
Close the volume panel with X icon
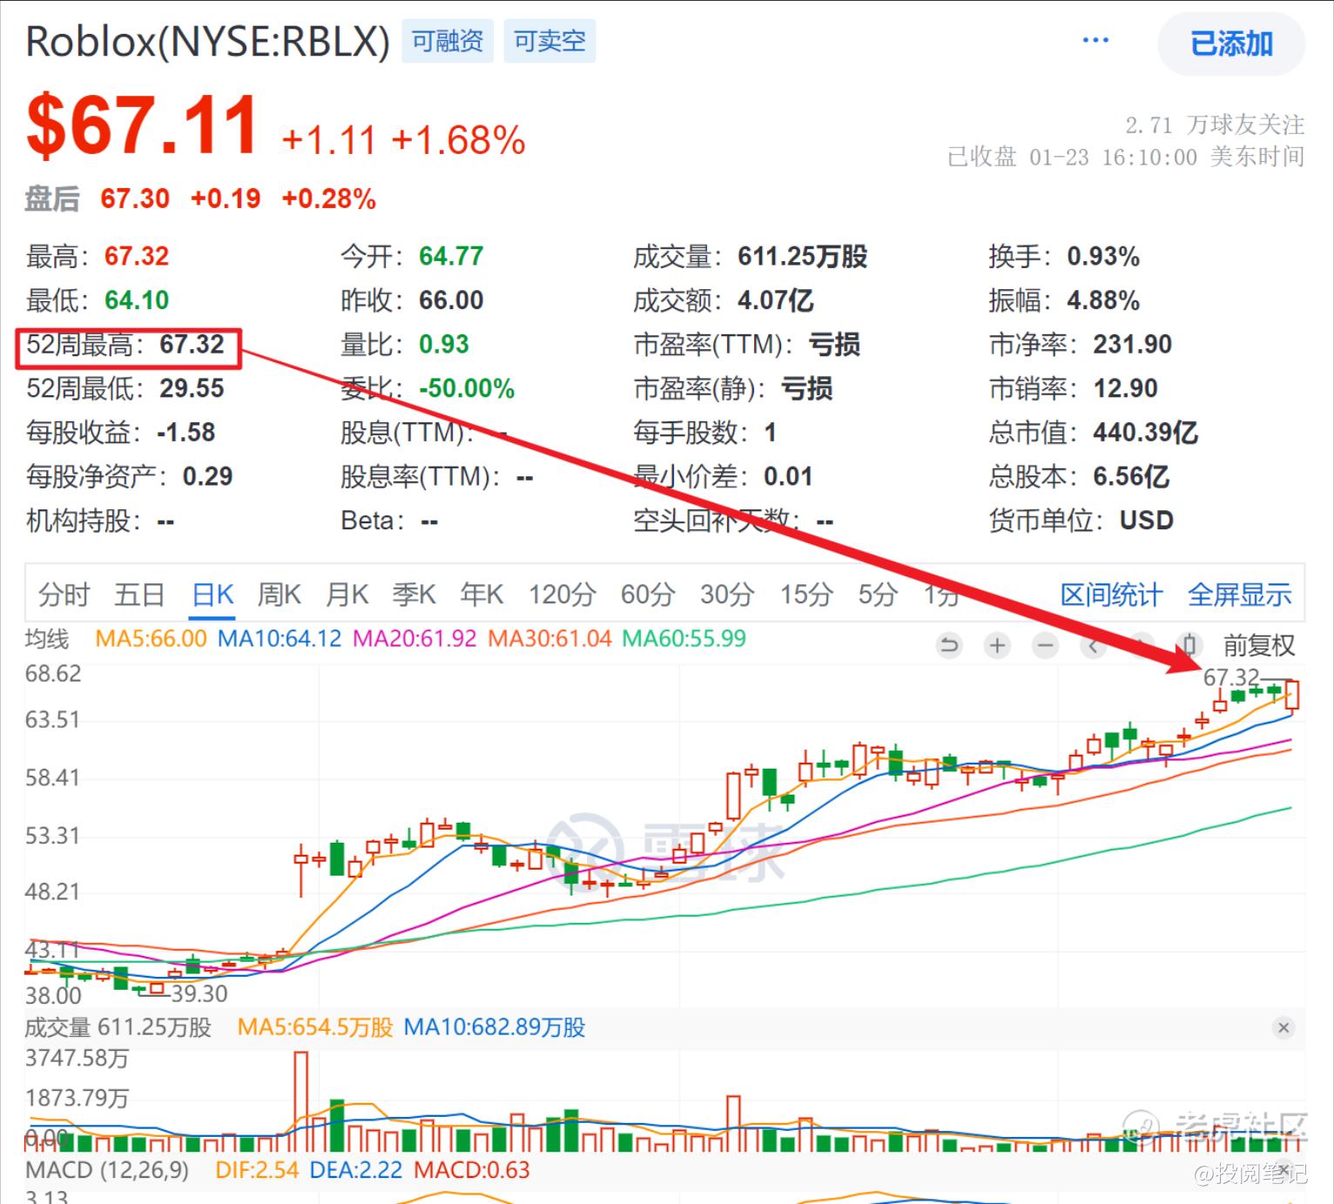pyautogui.click(x=1283, y=1028)
